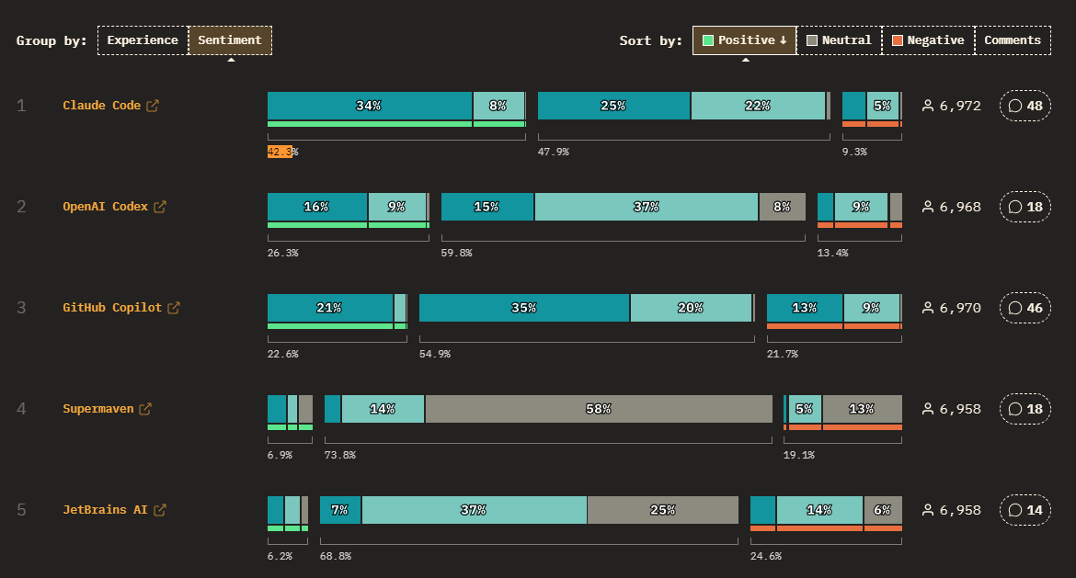View the 46 comments for GitHub Copilot
Image resolution: width=1076 pixels, height=578 pixels.
click(1025, 308)
